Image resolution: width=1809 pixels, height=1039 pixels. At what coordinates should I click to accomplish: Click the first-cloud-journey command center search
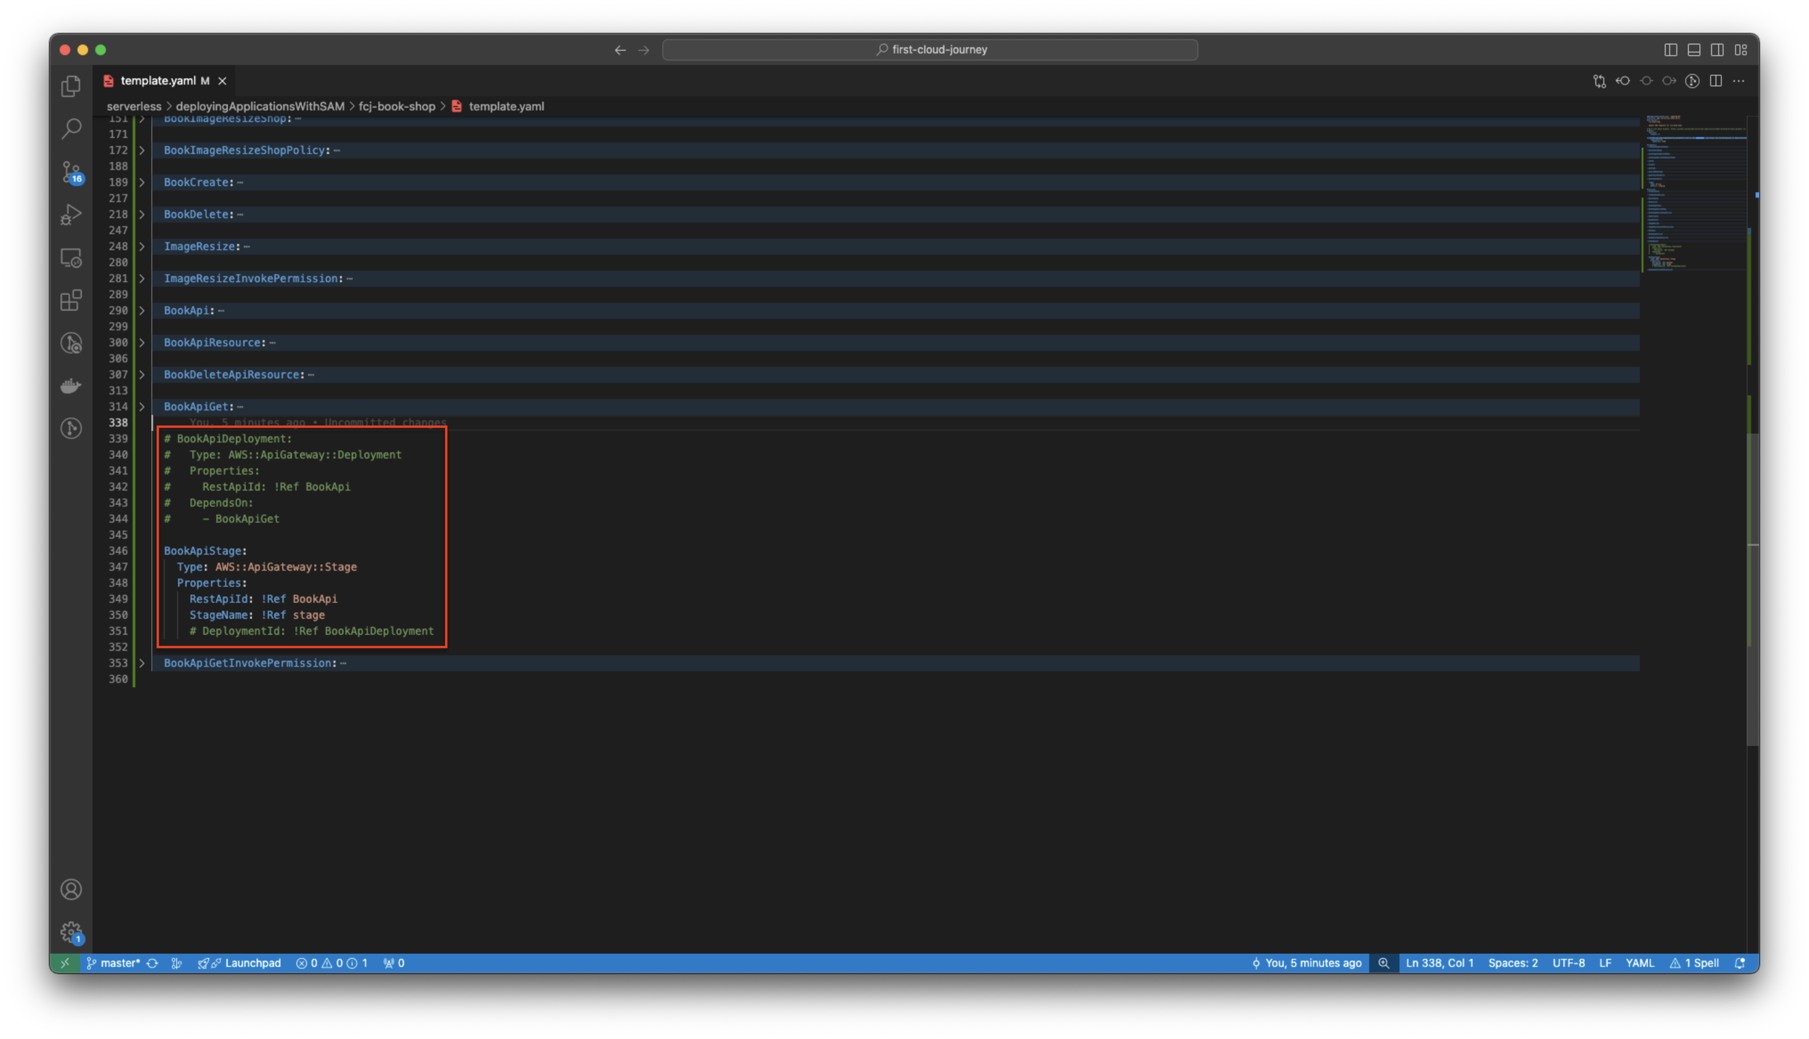tap(929, 50)
